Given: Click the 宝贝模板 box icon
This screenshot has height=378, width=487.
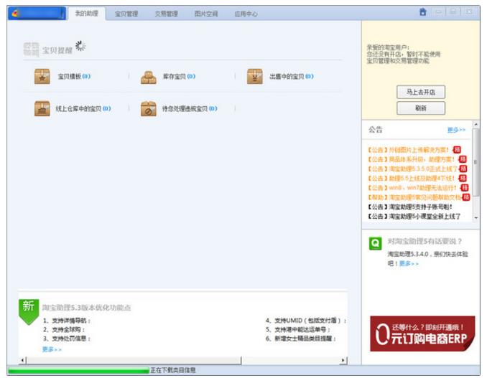Looking at the screenshot, I should [42, 77].
